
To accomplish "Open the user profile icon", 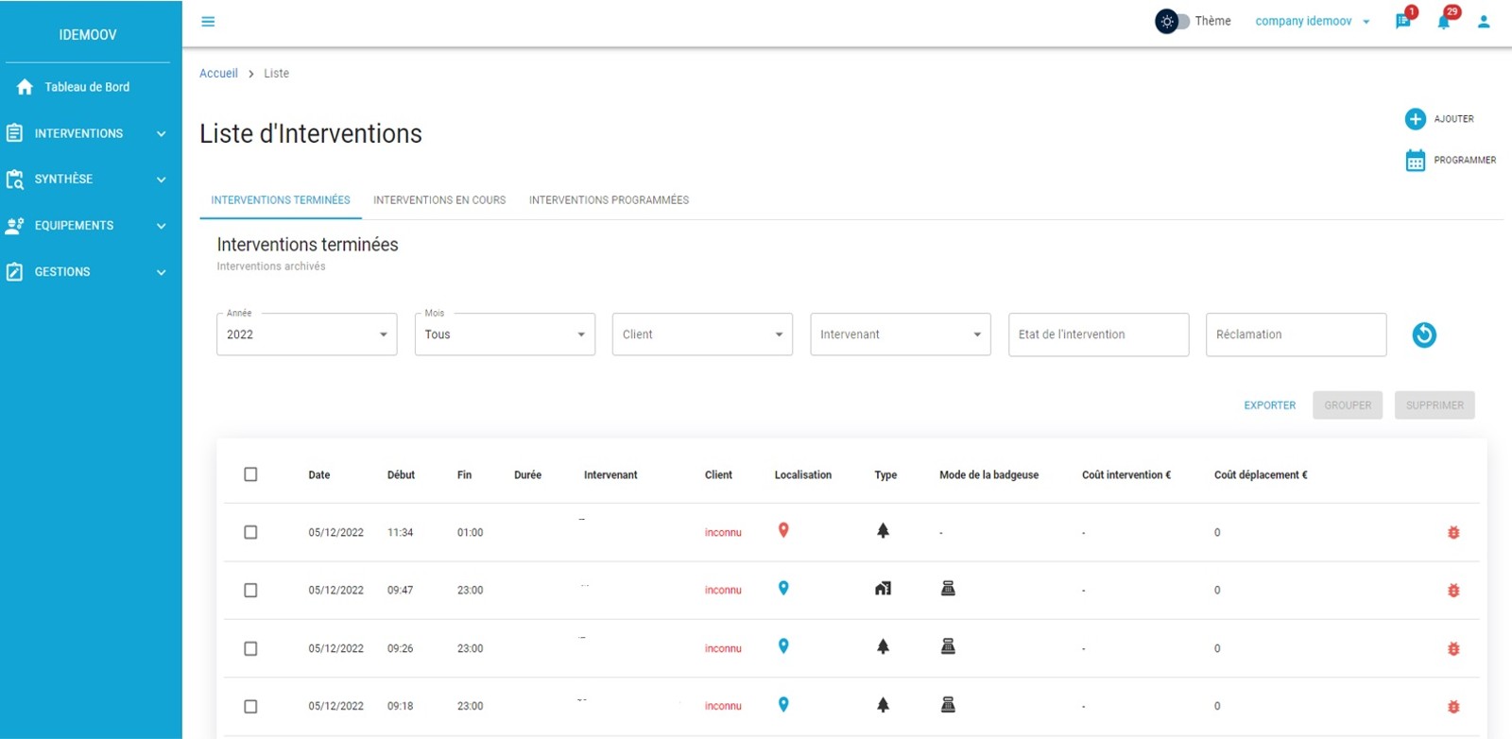I will coord(1484,21).
